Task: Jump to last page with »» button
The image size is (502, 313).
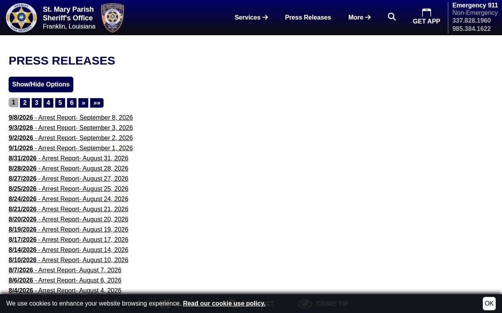Action: 97,103
